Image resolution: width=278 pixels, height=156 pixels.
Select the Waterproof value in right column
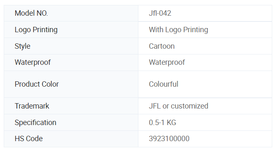(167, 62)
